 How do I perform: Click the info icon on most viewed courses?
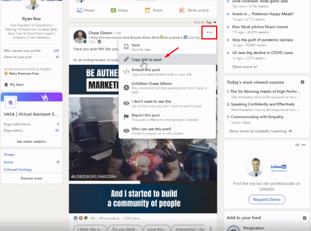click(302, 82)
